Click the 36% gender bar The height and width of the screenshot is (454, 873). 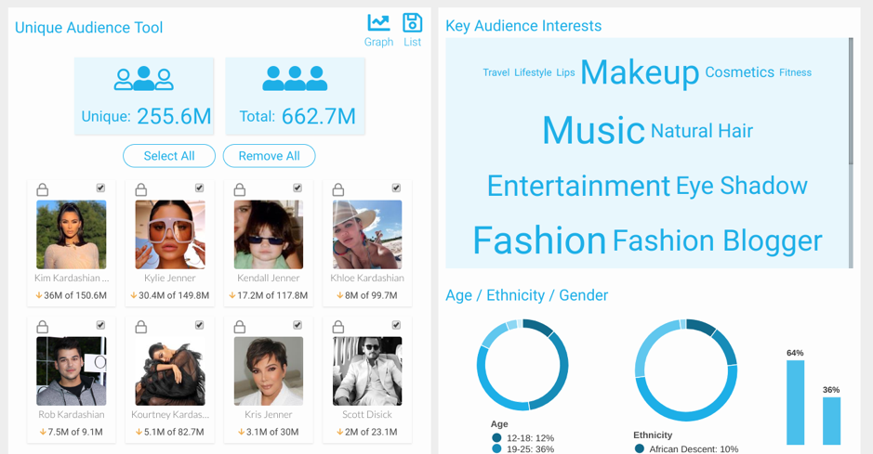[x=831, y=422]
